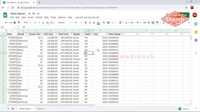The image size is (200, 112).
Task: Open the fill color picker
Action: [x=104, y=23]
